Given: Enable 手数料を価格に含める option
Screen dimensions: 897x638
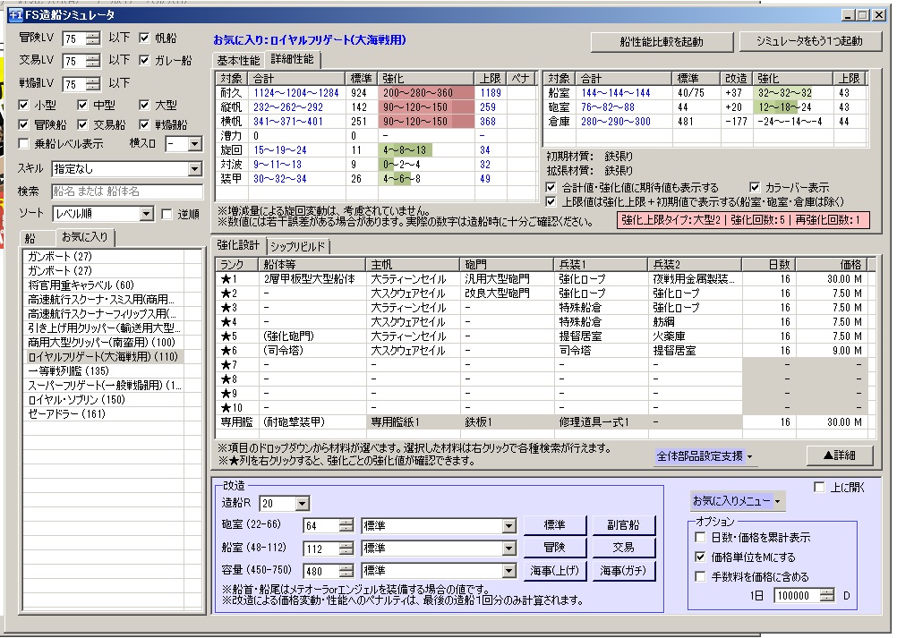Looking at the screenshot, I should [700, 577].
